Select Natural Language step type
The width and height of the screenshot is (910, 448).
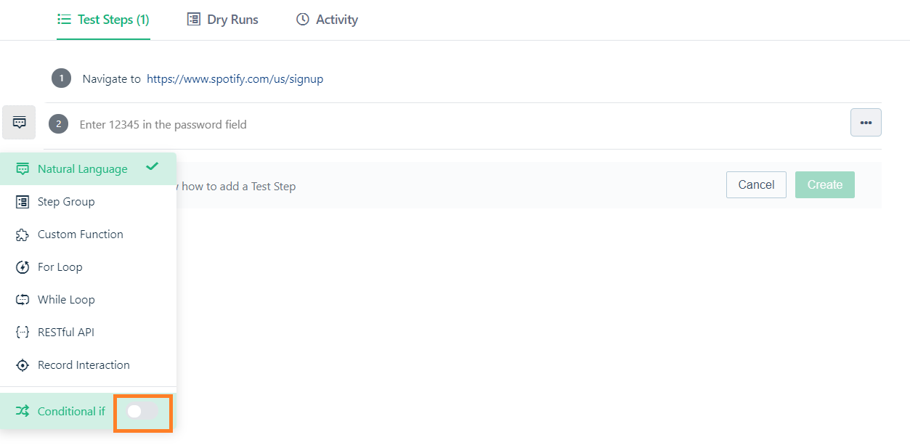tap(88, 169)
